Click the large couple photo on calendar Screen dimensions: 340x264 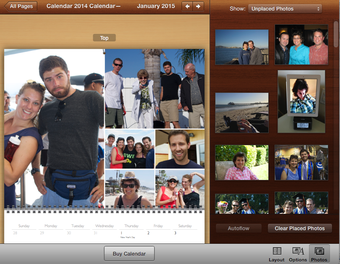tap(54, 128)
